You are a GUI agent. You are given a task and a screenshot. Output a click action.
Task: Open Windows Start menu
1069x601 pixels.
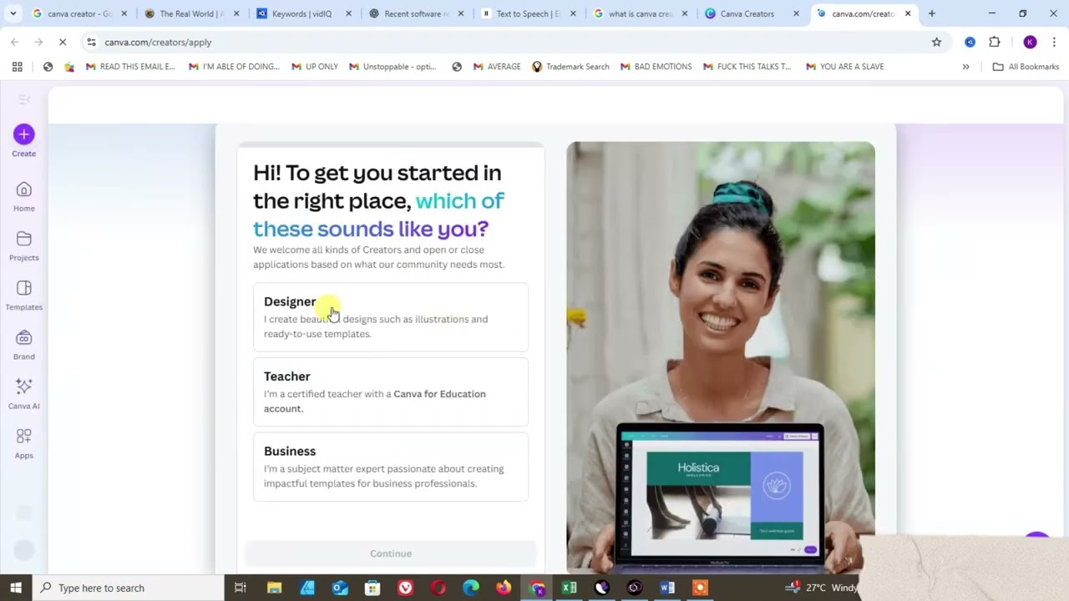pyautogui.click(x=16, y=588)
